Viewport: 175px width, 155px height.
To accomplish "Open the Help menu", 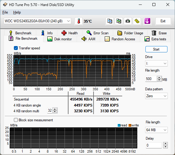I will point(17,12).
